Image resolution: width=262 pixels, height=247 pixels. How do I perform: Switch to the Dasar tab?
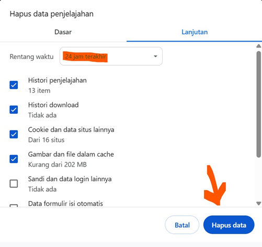pos(63,32)
